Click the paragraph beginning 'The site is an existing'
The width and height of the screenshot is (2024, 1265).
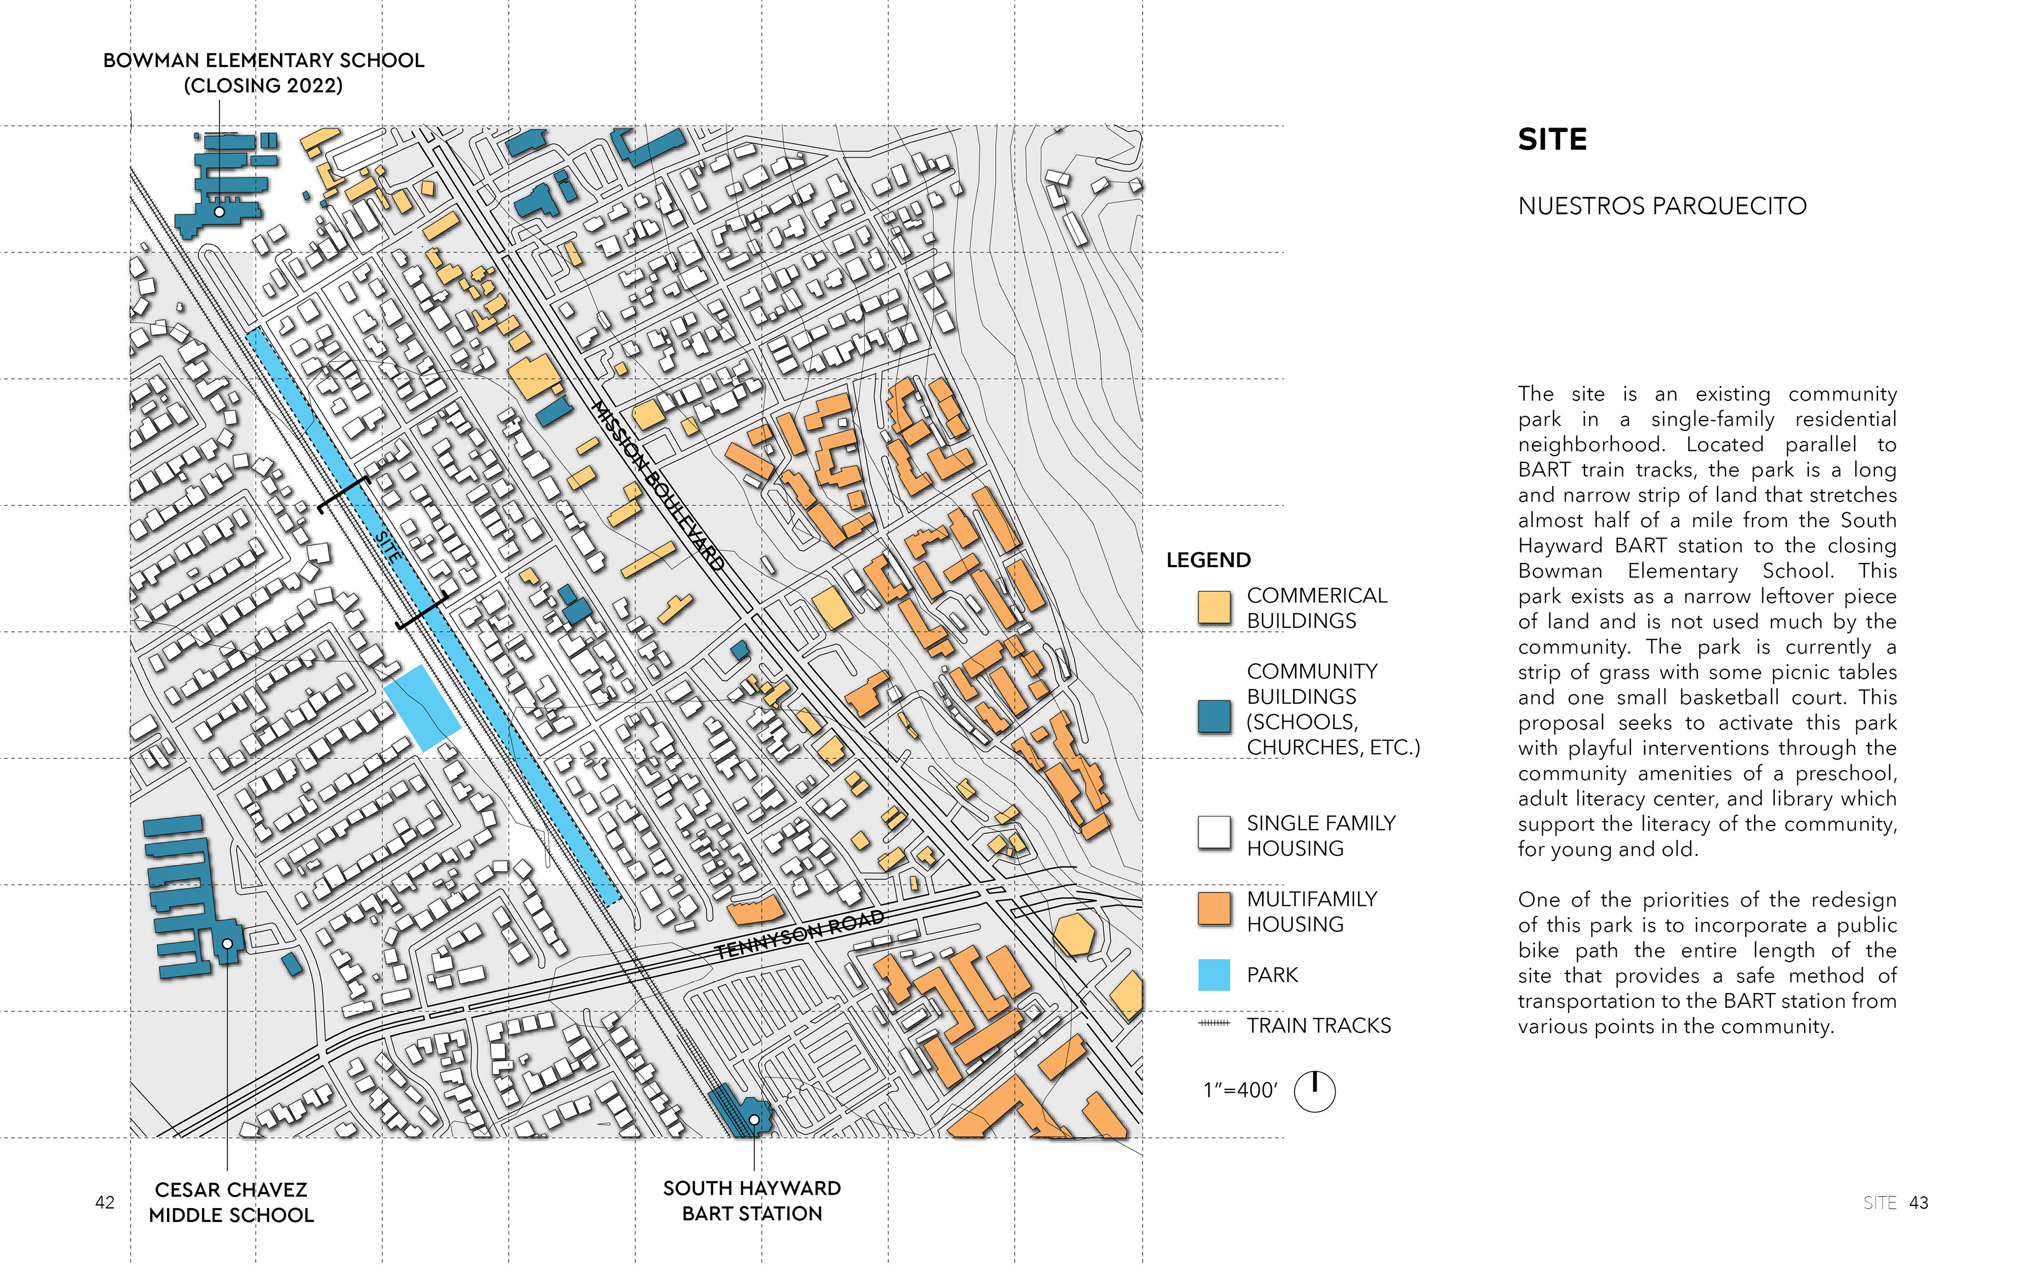(1707, 621)
